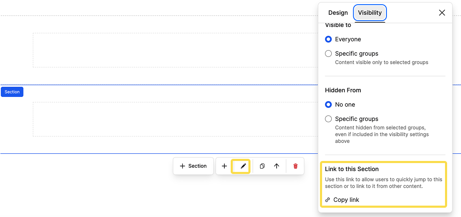Click the Hidden From heading
The width and height of the screenshot is (461, 217).
coord(343,90)
